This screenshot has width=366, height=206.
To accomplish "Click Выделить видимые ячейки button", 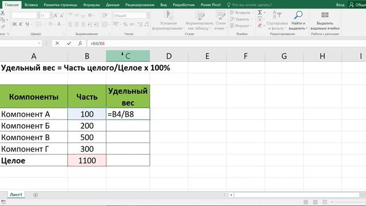I will tap(325, 21).
